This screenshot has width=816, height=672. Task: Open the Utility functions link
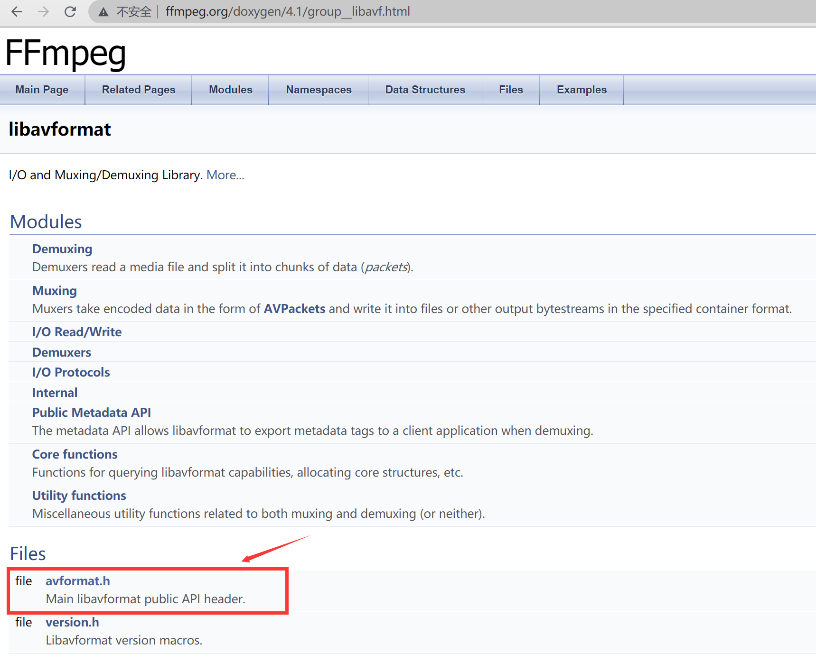[79, 496]
